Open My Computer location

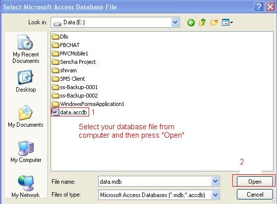(26, 152)
